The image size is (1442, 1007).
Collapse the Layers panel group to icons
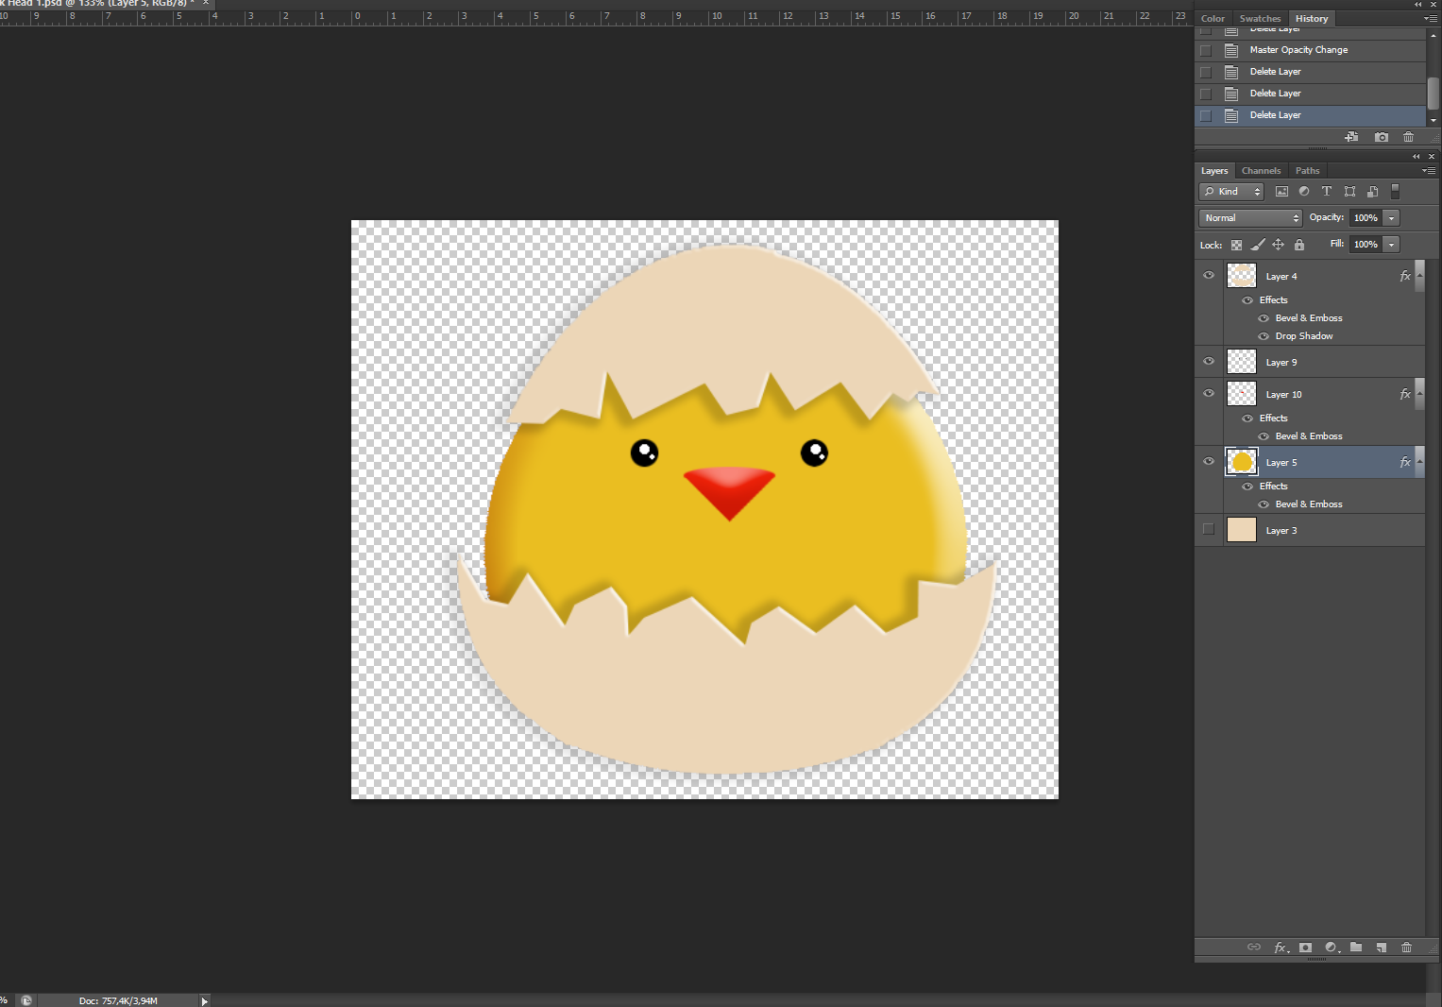1417,156
